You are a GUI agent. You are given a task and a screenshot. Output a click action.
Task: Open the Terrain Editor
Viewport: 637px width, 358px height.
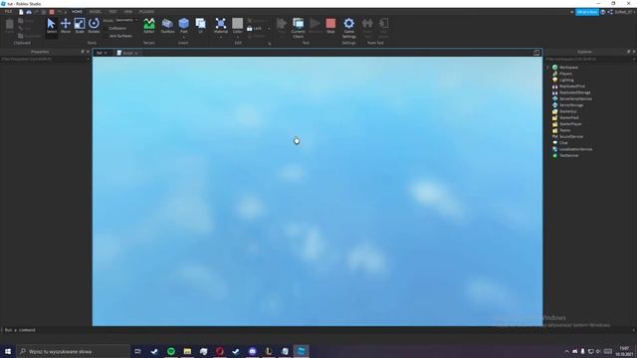(149, 26)
